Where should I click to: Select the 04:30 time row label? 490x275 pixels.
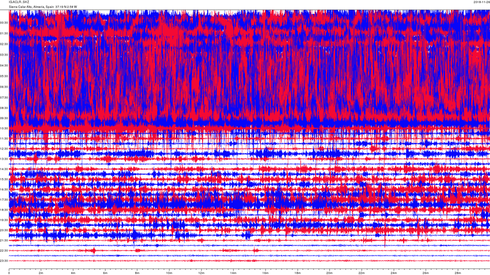4,66
